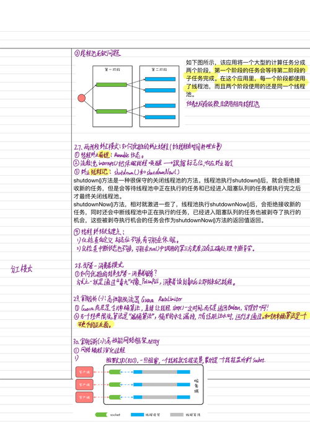This screenshot has height=439, width=310.
Task: Click the bottom red 客户端 client box
Action: point(84,397)
